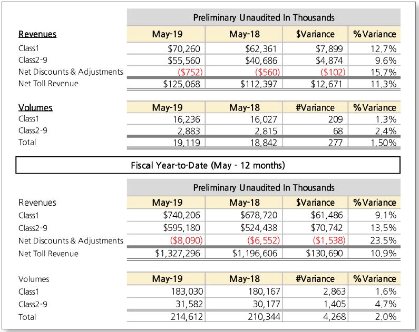Image resolution: width=419 pixels, height=332 pixels.
Task: Select the underlined Volumes heading
Action: click(x=35, y=107)
